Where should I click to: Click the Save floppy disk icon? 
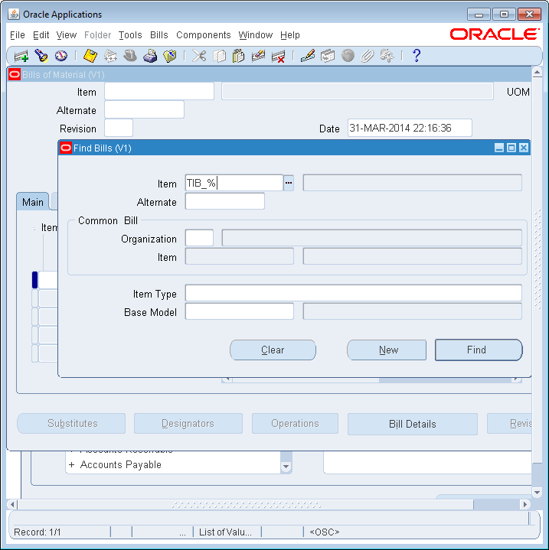(90, 56)
